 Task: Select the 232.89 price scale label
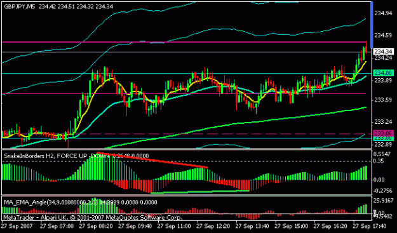pyautogui.click(x=383, y=145)
